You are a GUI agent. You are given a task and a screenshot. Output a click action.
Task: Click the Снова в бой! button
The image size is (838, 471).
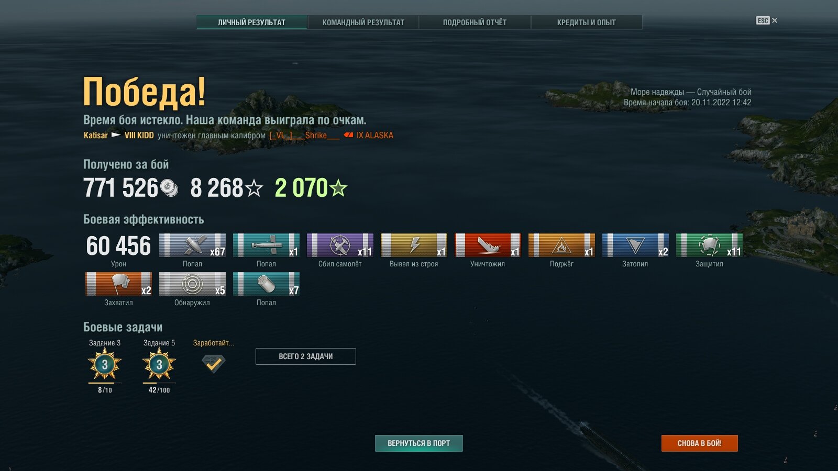[x=700, y=443]
